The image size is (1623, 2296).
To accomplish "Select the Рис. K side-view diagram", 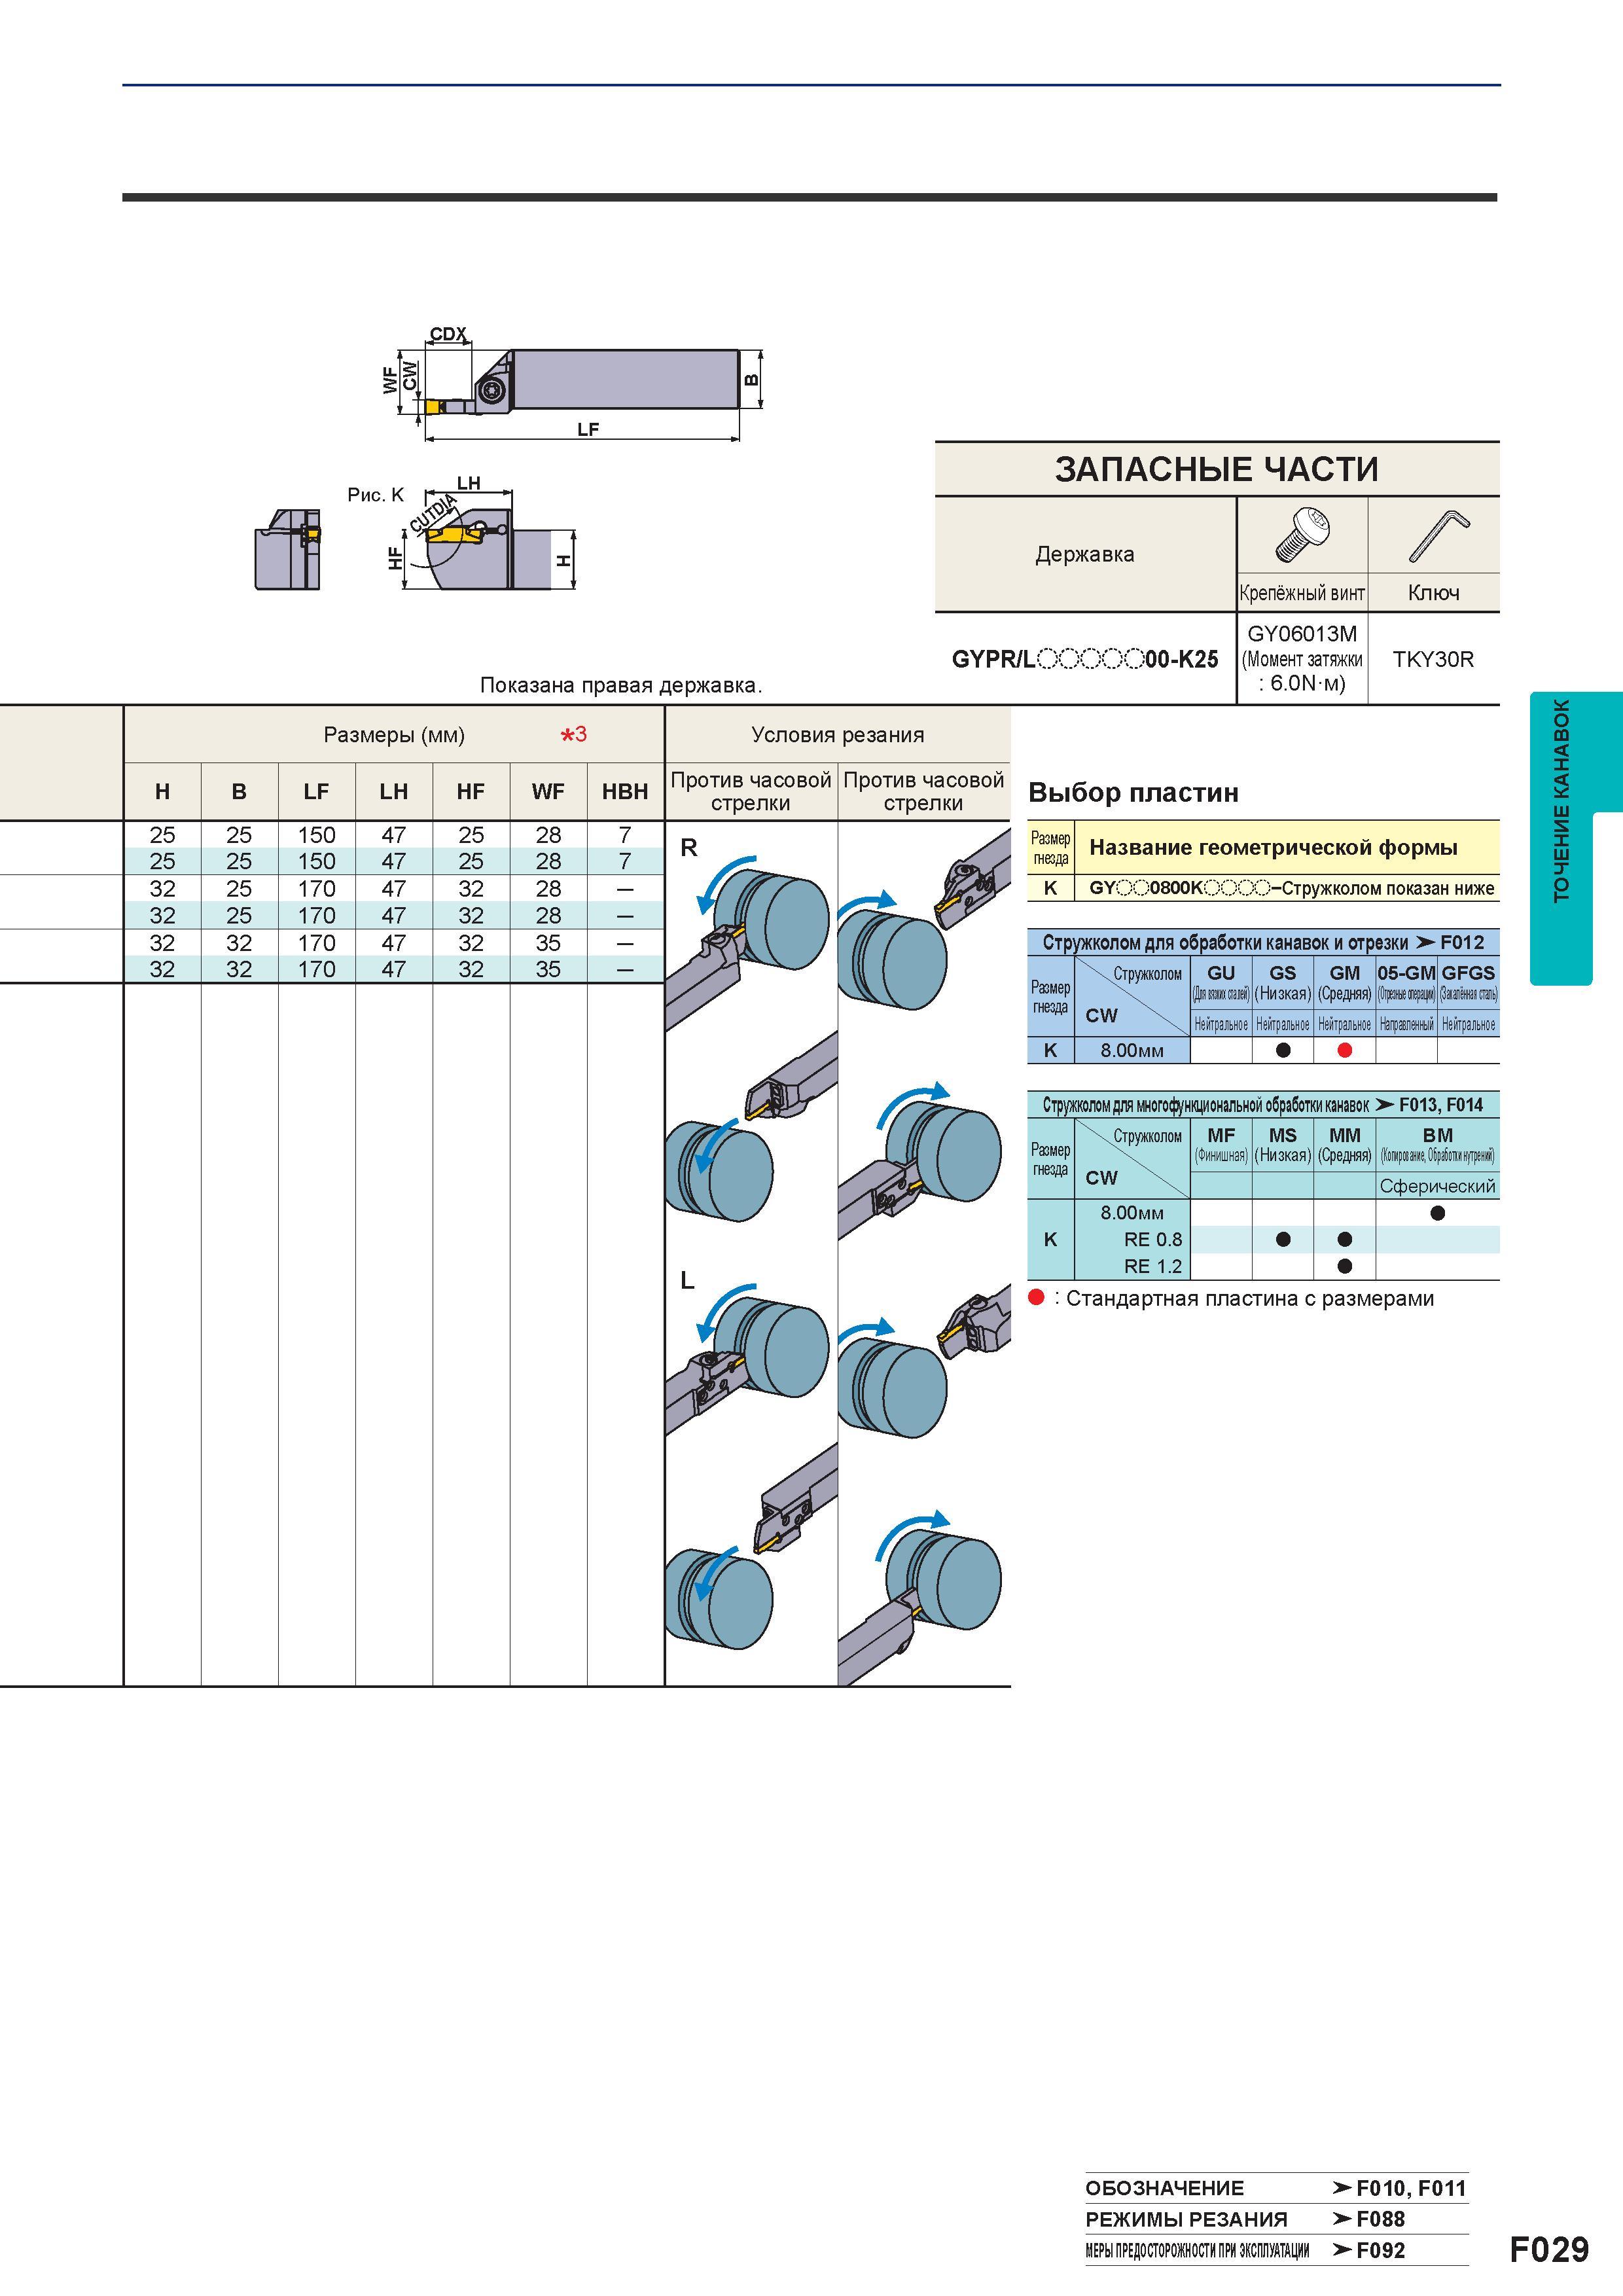I will tap(490, 534).
